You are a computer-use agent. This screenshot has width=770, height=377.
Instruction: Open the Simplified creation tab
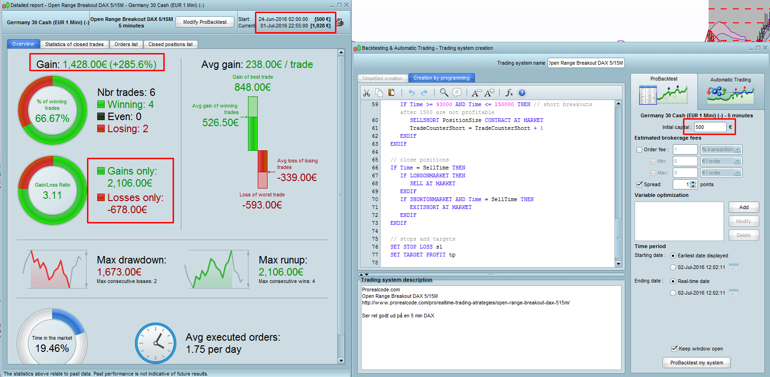[382, 78]
